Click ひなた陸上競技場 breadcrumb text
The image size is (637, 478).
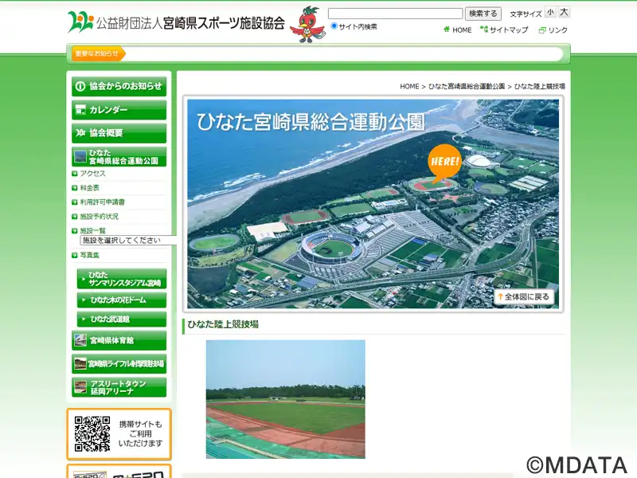[x=540, y=87]
